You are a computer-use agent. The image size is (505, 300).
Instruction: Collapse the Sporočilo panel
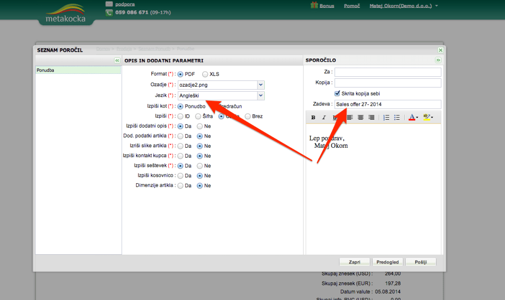click(438, 60)
